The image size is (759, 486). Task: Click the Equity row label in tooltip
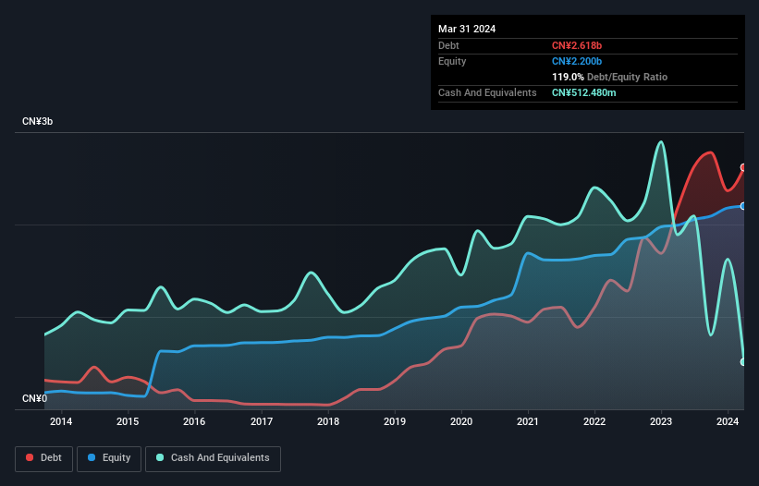click(x=452, y=61)
